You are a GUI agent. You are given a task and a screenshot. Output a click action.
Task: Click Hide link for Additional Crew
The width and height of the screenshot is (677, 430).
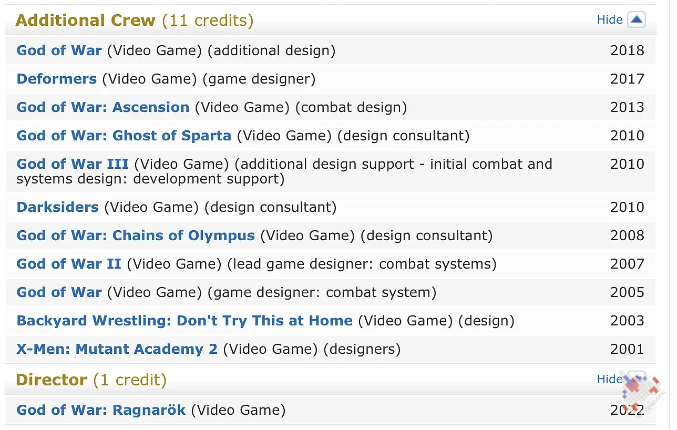coord(610,20)
